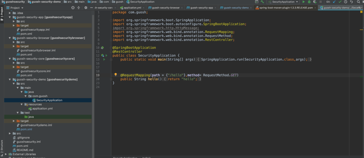Image resolution: width=364 pixels, height=158 pixels.
Task: Open Project panel settings gear
Action: [x=86, y=8]
